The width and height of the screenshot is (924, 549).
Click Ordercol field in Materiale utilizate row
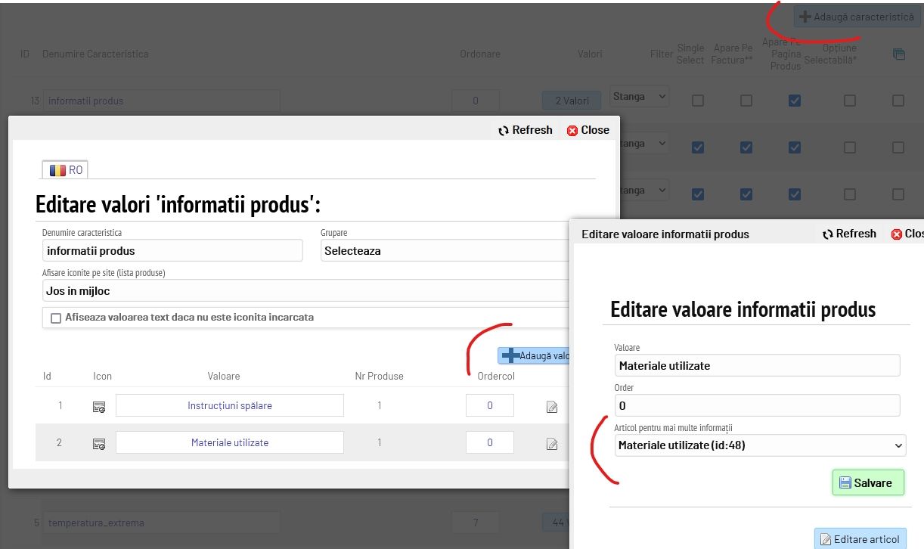[x=490, y=442]
